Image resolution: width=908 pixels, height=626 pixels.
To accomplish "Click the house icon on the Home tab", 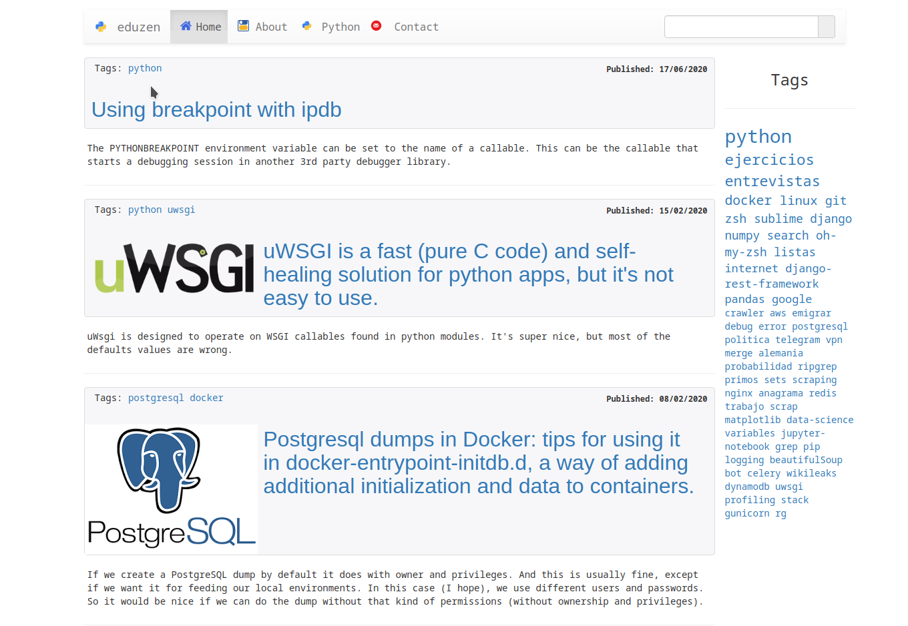I will (x=188, y=26).
